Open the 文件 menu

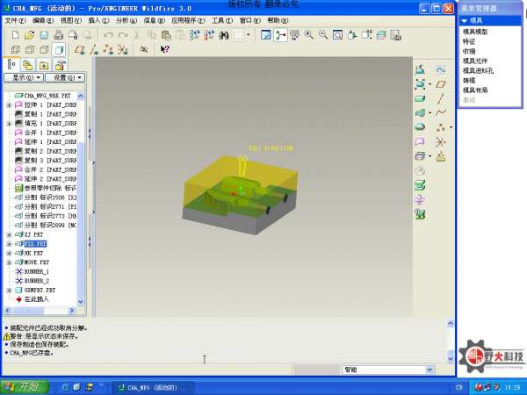15,19
